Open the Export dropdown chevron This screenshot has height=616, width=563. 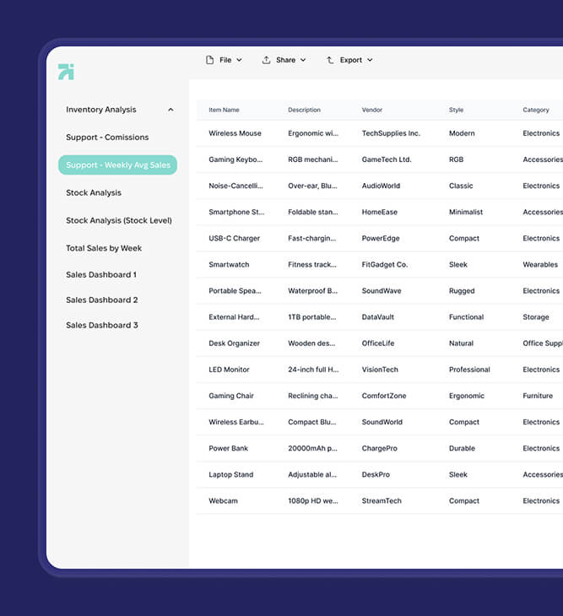point(370,60)
